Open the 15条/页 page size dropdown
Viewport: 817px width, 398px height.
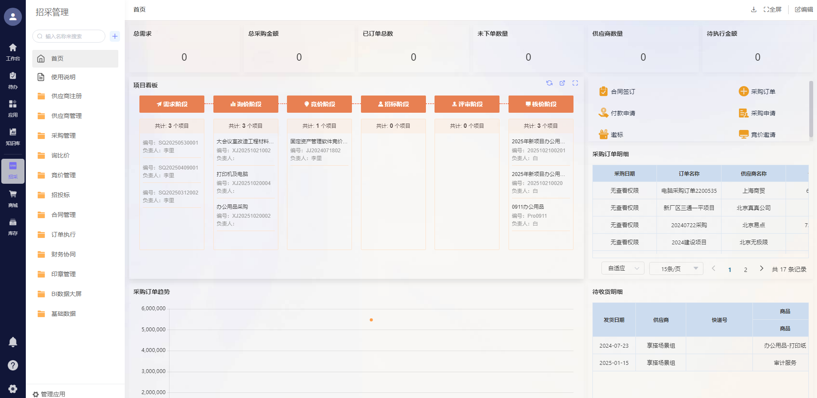[676, 268]
